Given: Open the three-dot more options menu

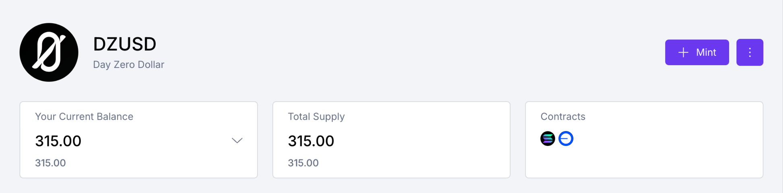Looking at the screenshot, I should (x=750, y=52).
